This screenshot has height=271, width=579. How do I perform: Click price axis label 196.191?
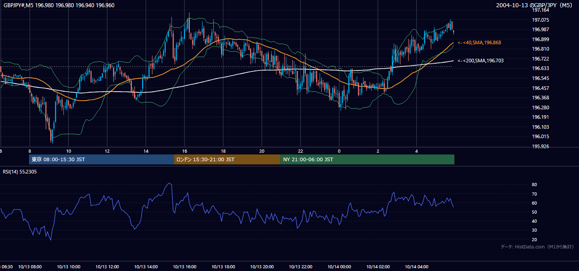541,117
